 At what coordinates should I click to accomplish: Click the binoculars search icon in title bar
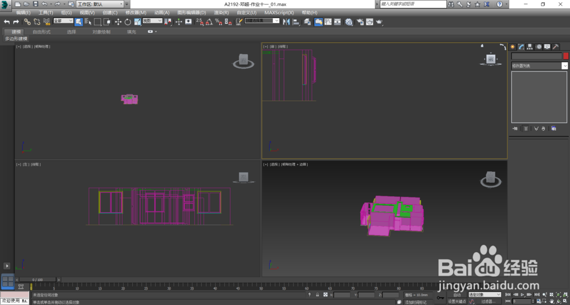[x=451, y=5]
